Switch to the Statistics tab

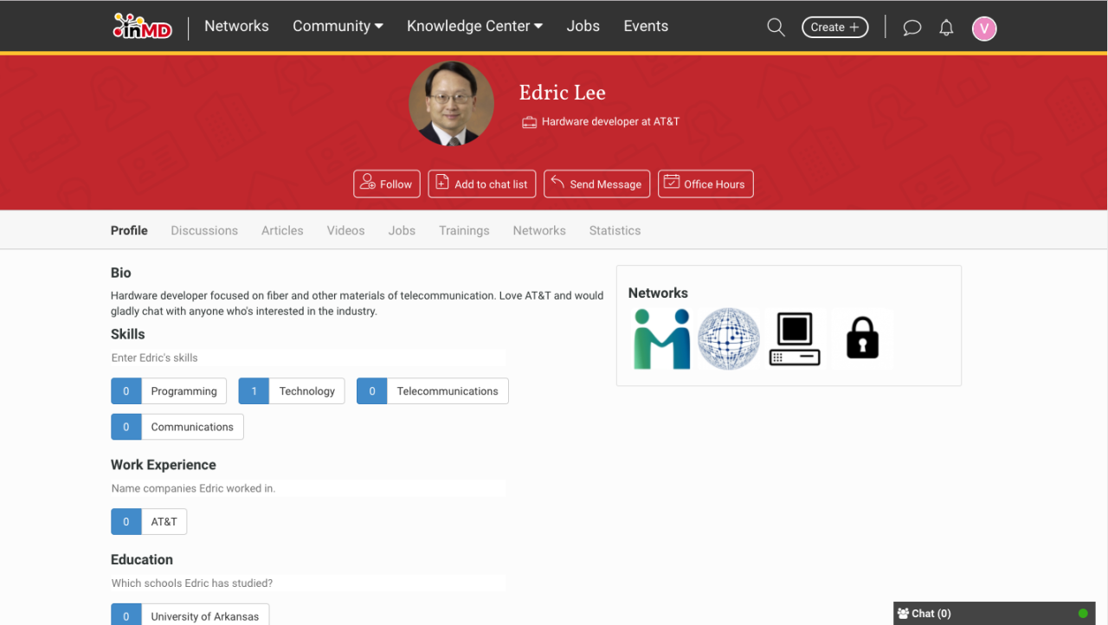click(x=615, y=230)
